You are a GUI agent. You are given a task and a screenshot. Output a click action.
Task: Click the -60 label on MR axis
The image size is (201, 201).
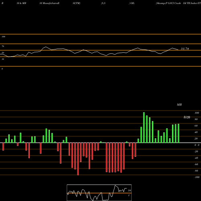(196, 164)
